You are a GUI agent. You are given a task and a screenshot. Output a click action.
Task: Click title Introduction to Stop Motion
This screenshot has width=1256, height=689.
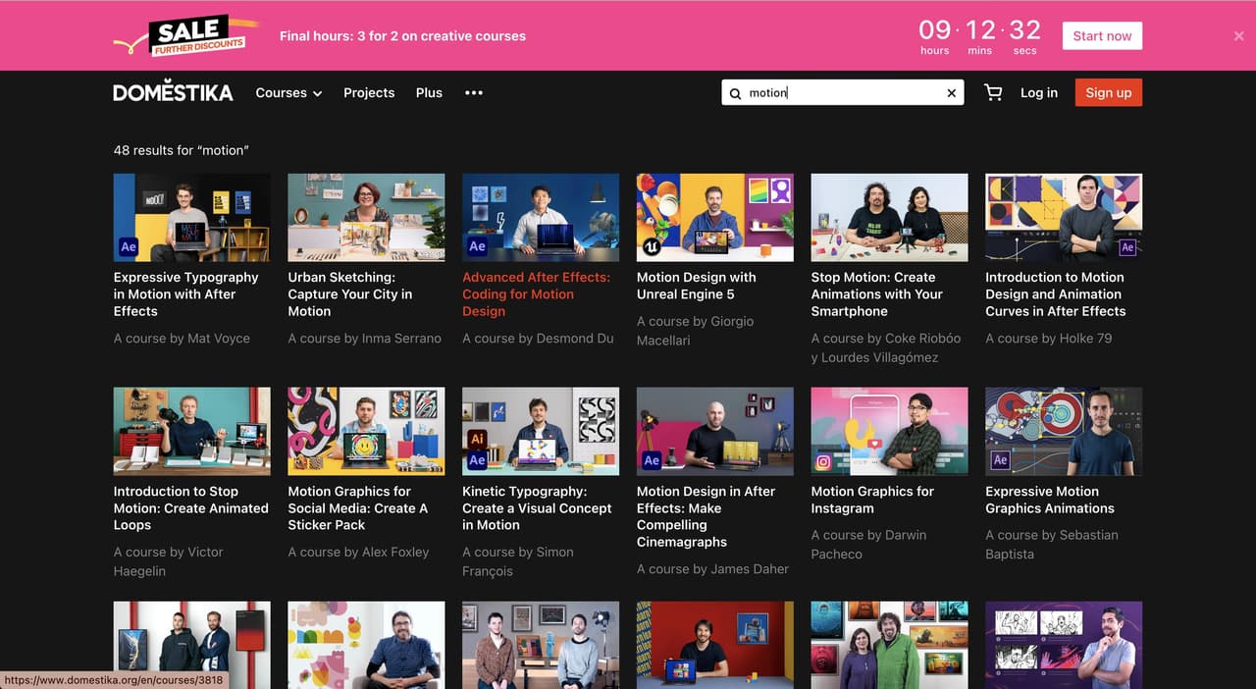(191, 508)
